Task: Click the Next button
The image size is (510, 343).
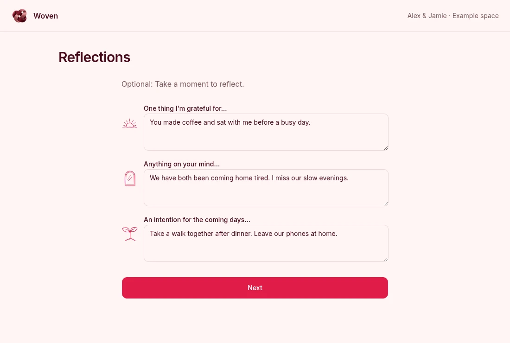Action: [255, 288]
